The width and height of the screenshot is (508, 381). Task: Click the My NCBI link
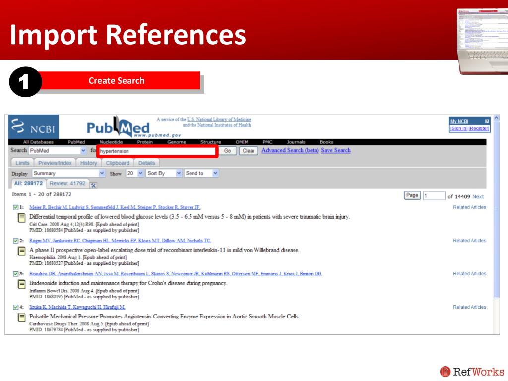tap(459, 121)
